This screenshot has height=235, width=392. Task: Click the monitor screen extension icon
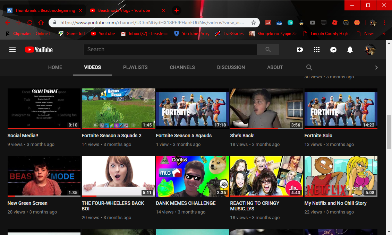(x=324, y=23)
